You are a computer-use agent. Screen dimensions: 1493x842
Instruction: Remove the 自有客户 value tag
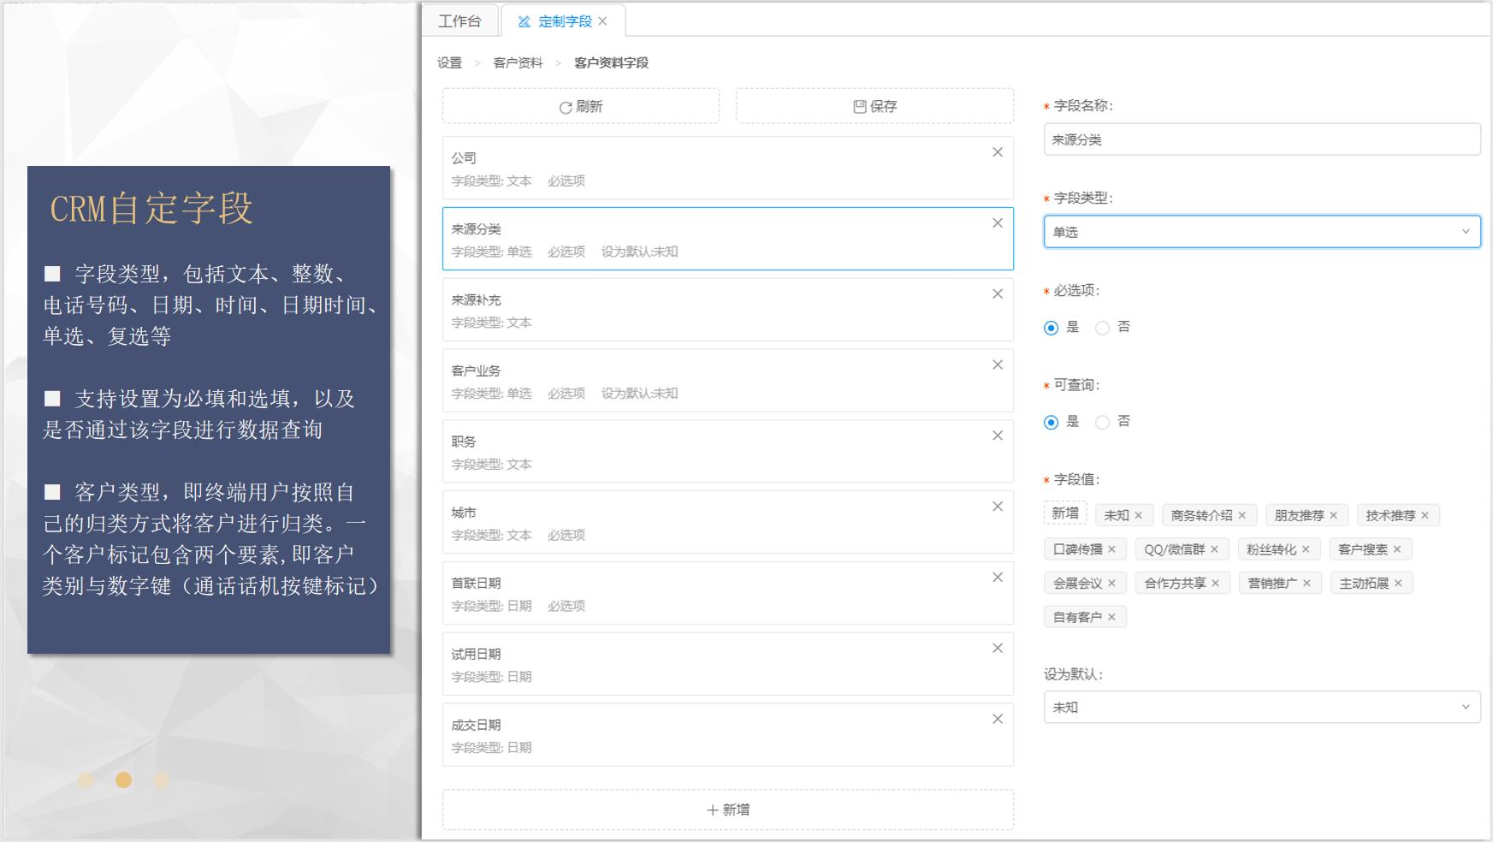pos(1112,617)
